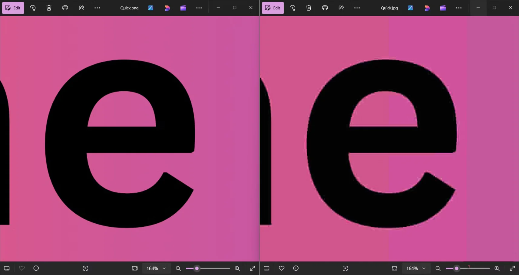Open Clipchamp icon in Quick.png window
The height and width of the screenshot is (275, 519).
[183, 8]
